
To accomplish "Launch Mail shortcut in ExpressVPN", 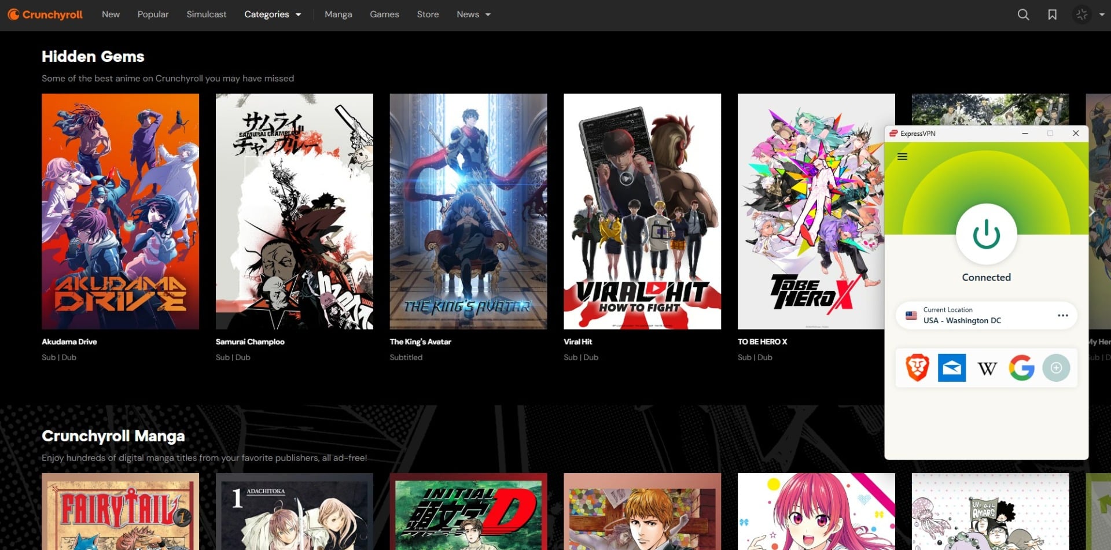I will click(951, 368).
